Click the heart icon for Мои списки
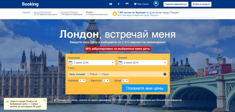The image size is (235, 112). [x=135, y=4]
